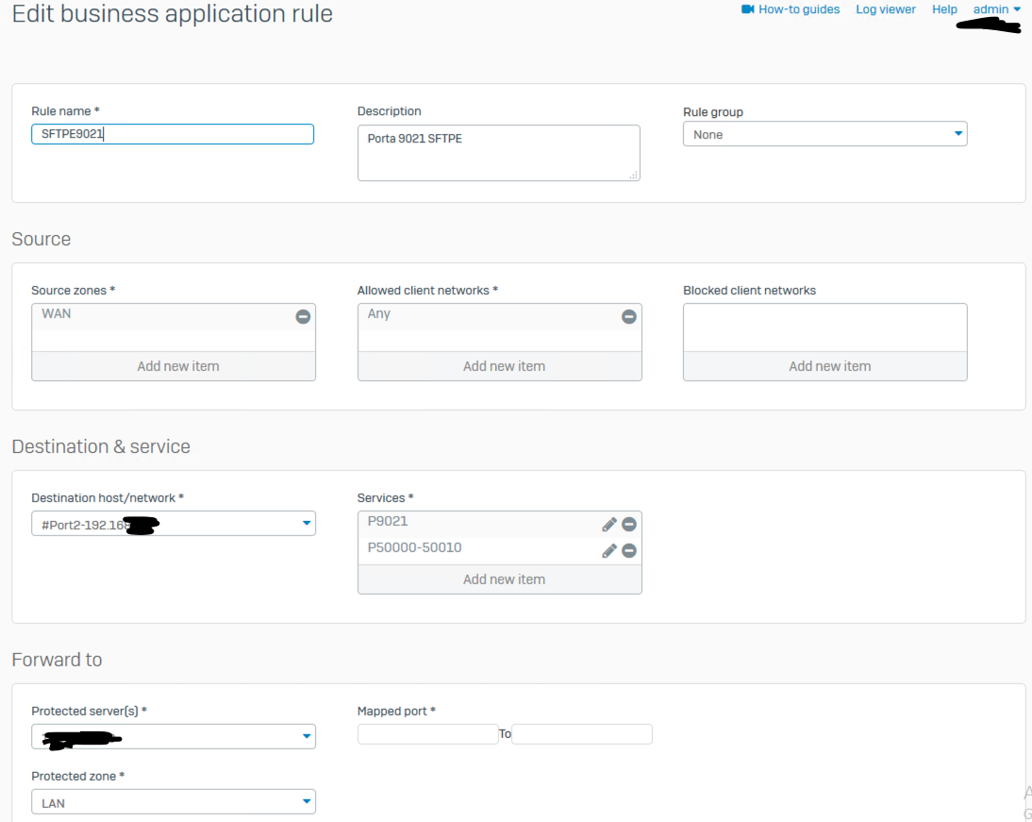Remove the P9021 service entry
The height and width of the screenshot is (822, 1032).
pos(629,525)
